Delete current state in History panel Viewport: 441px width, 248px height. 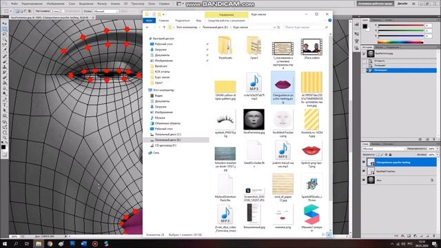pyautogui.click(x=433, y=139)
